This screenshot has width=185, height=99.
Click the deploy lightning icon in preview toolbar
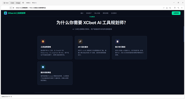coord(170,8)
